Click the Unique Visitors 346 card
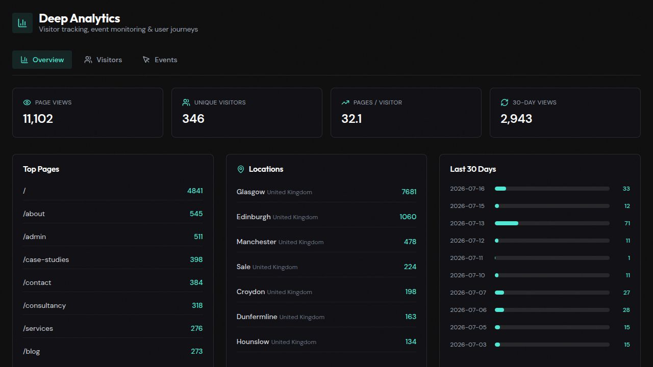 click(247, 113)
